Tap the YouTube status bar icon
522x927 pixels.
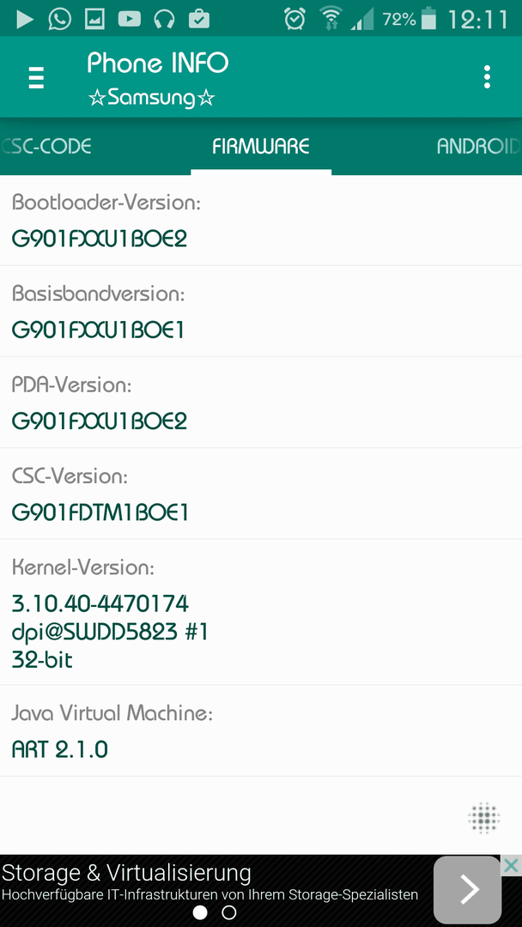click(x=129, y=20)
